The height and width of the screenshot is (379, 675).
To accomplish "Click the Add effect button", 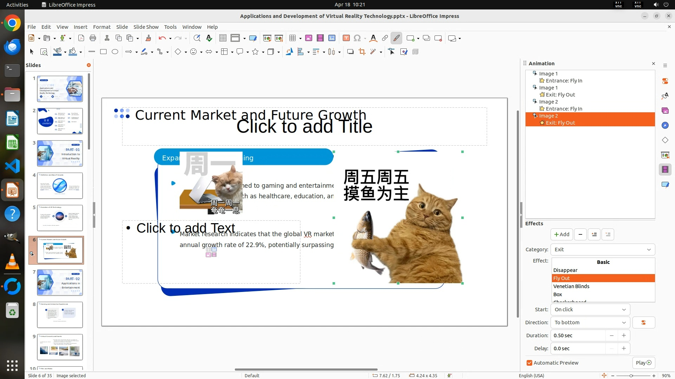I will pyautogui.click(x=561, y=234).
